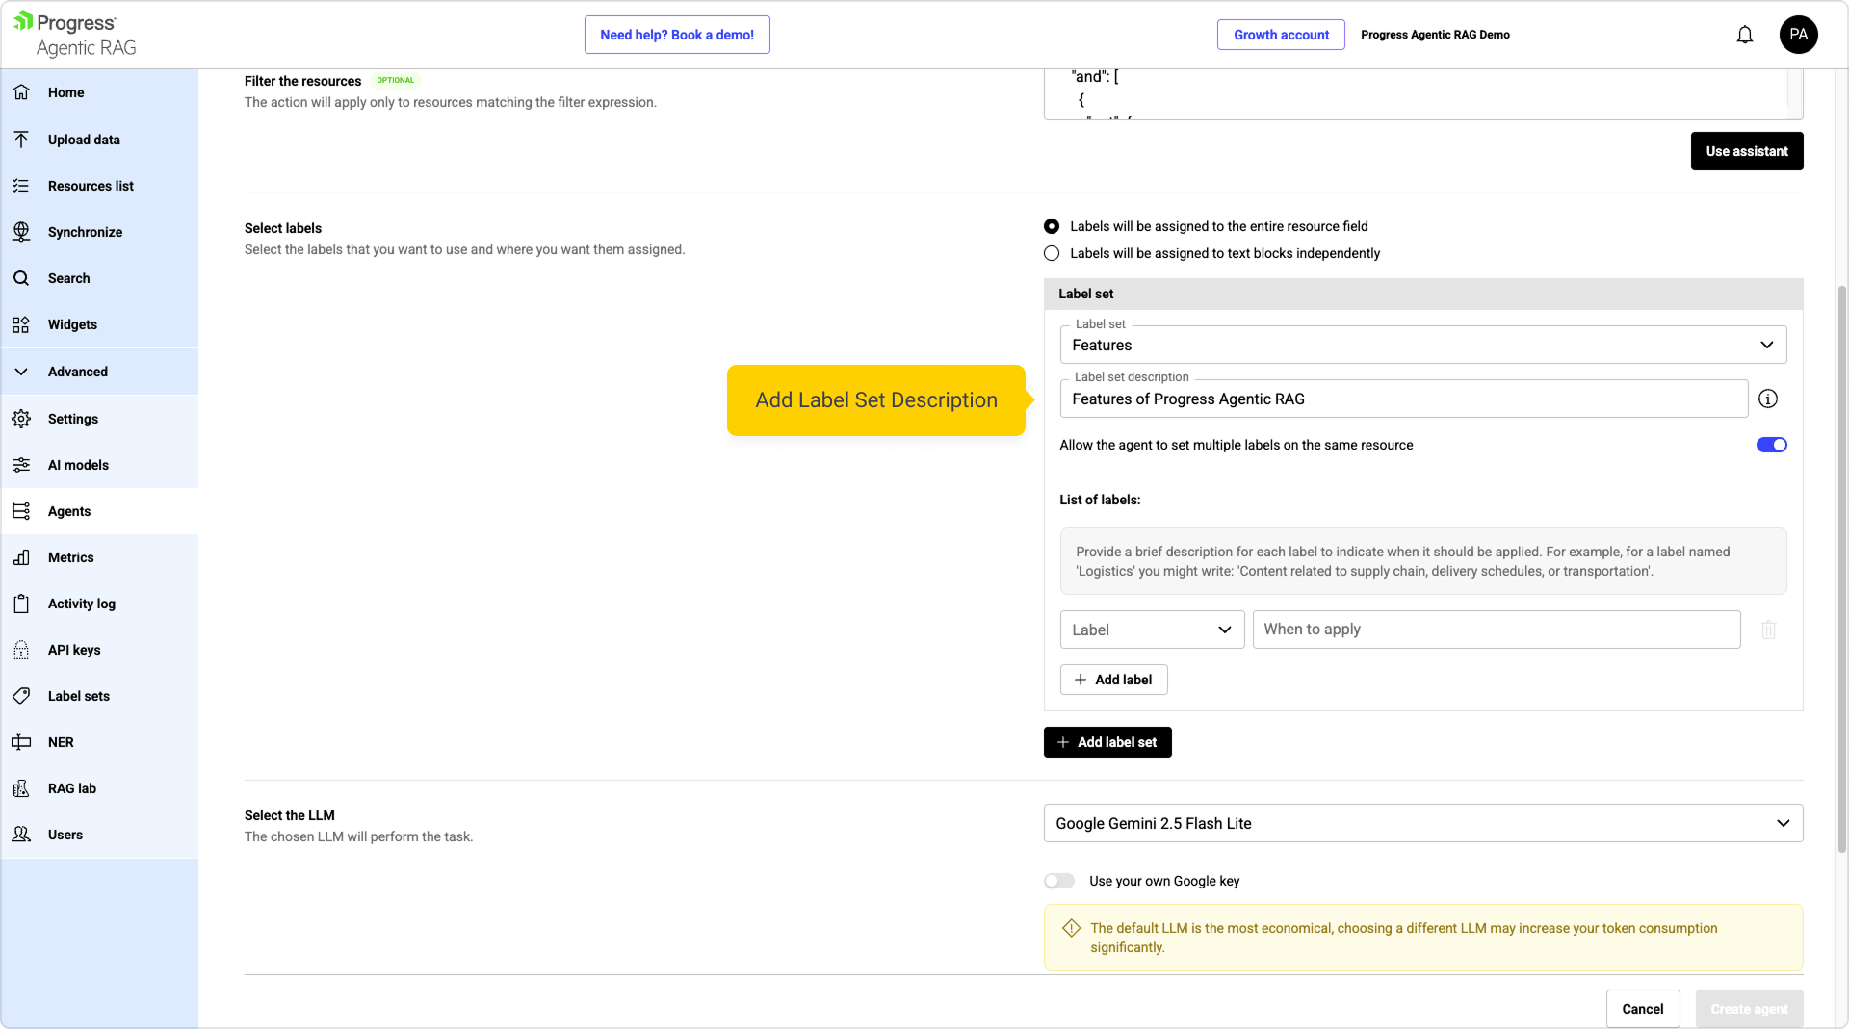Click the page's vertical scrollbar
Viewport: 1849px width, 1029px height.
[x=1841, y=568]
